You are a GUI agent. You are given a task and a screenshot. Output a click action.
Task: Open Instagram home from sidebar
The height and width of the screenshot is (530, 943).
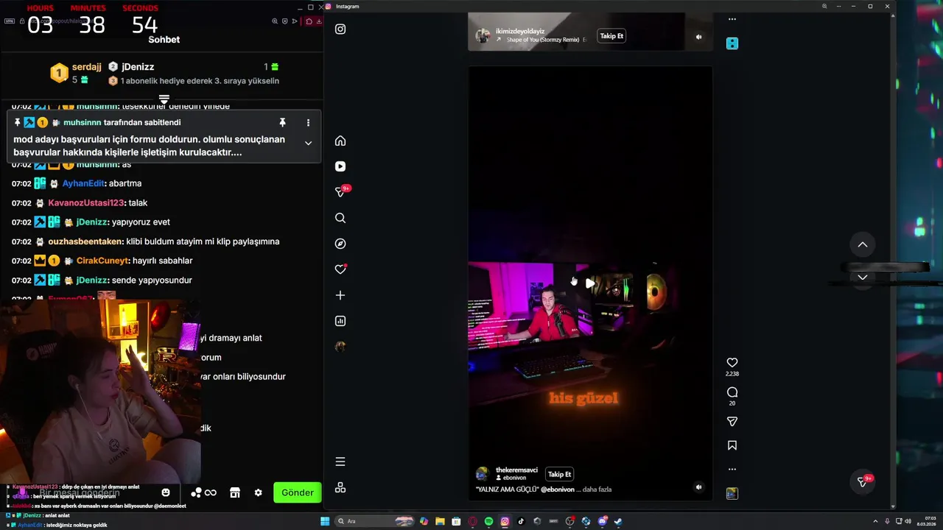(340, 141)
